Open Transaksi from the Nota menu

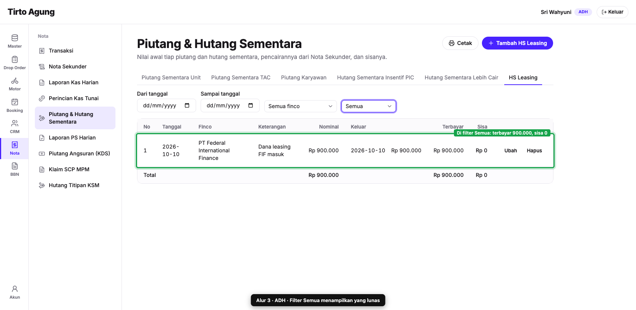75,51
